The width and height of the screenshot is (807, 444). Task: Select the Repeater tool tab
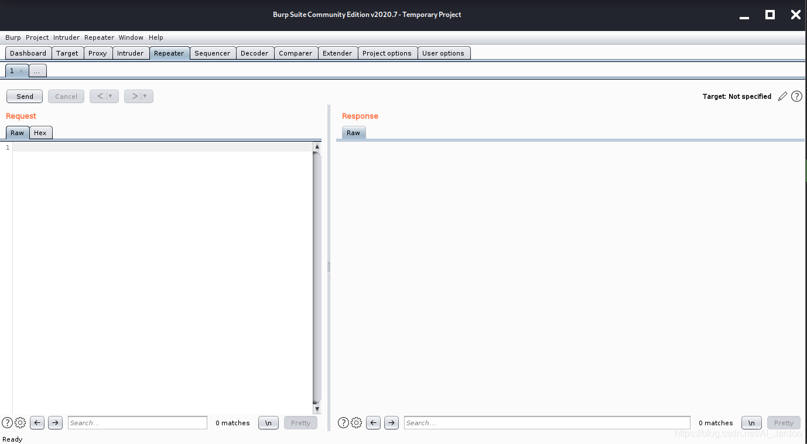(169, 53)
